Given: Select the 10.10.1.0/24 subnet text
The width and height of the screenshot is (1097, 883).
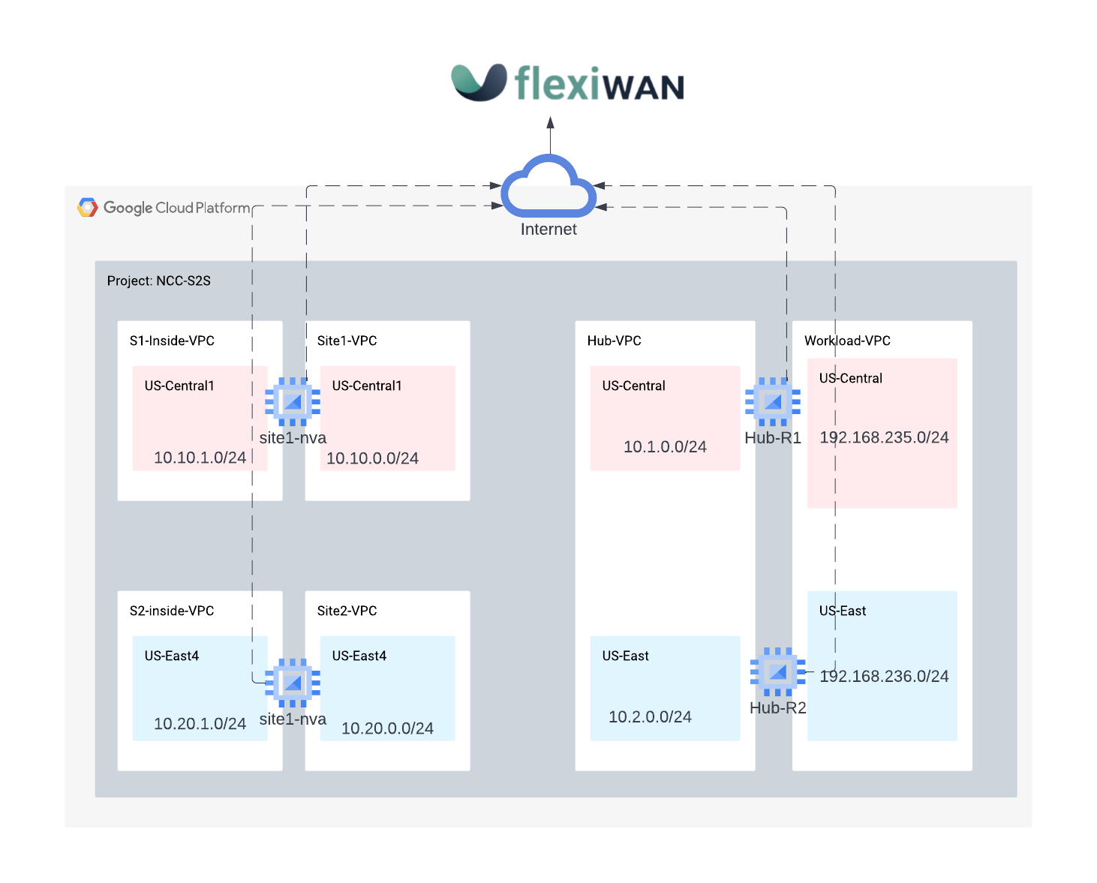Looking at the screenshot, I should (x=200, y=458).
